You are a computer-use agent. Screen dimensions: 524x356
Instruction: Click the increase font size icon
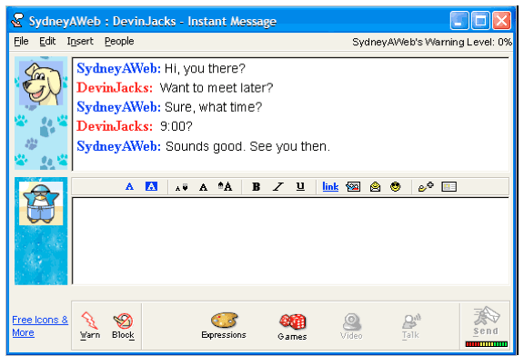[x=226, y=186]
